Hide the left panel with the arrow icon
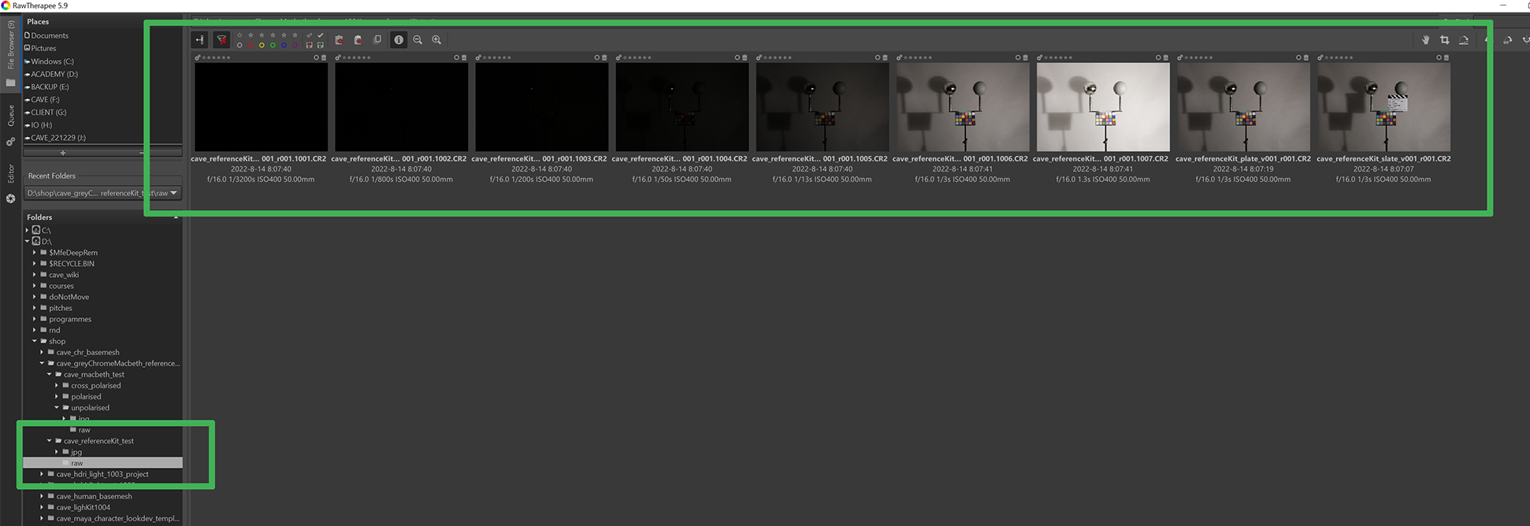Image resolution: width=1530 pixels, height=526 pixels. click(199, 39)
